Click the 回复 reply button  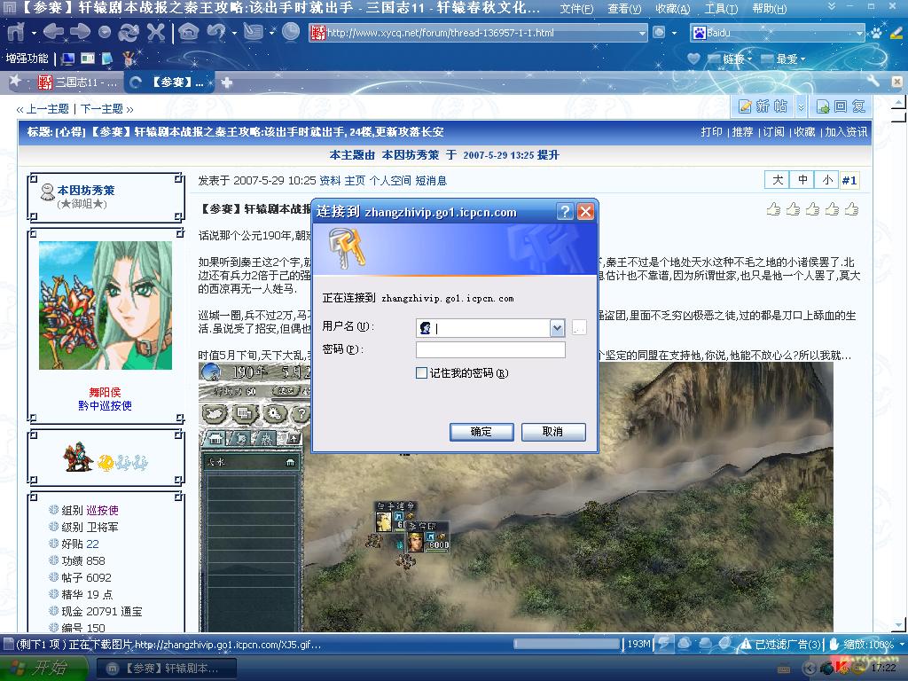coord(841,106)
